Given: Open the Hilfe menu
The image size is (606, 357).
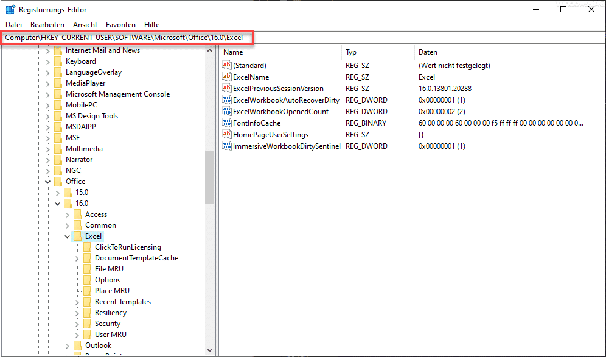Looking at the screenshot, I should 152,25.
